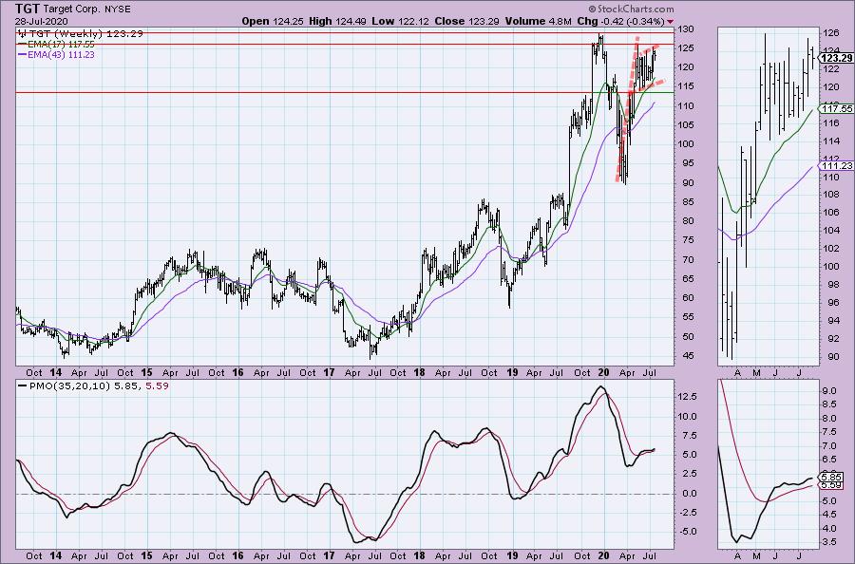Open the StockCharts.com copyright link

point(631,9)
